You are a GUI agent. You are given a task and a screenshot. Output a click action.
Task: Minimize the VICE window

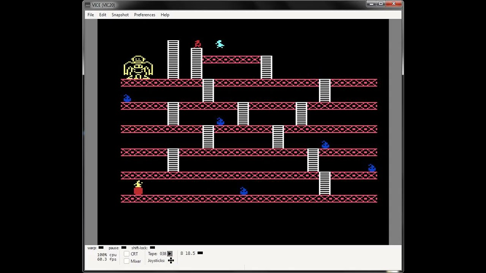[371, 4]
